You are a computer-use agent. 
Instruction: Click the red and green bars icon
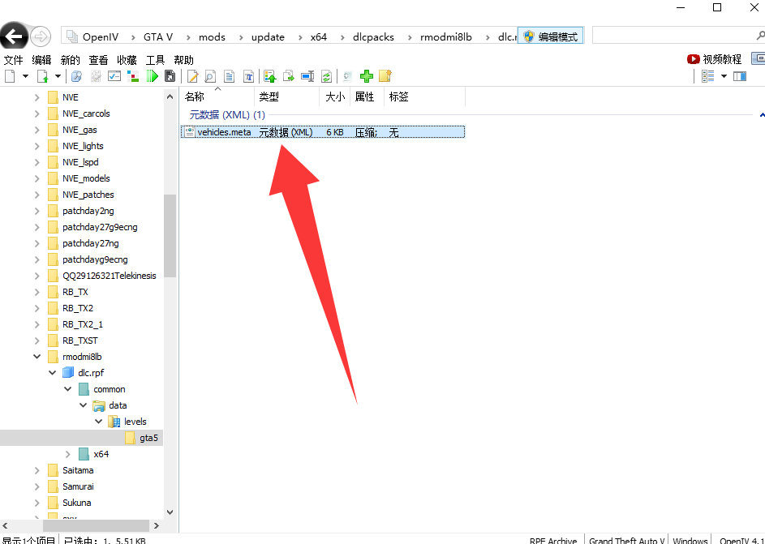click(133, 76)
